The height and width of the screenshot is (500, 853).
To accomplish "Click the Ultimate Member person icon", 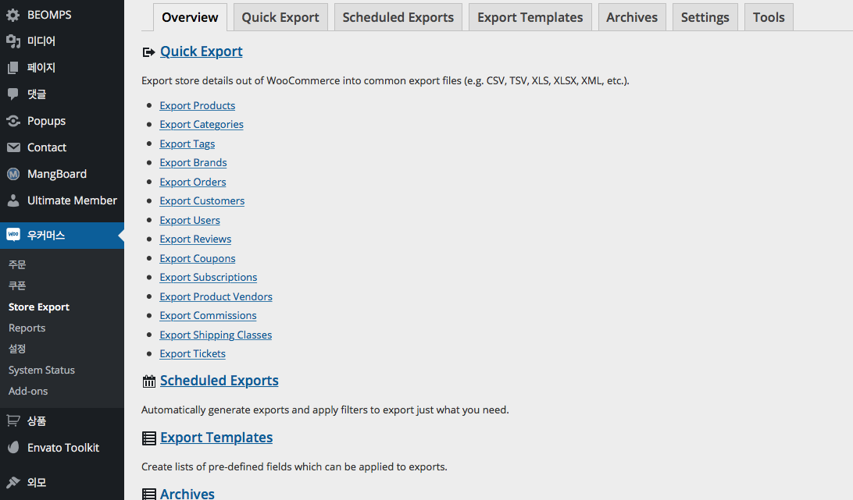I will coord(13,200).
